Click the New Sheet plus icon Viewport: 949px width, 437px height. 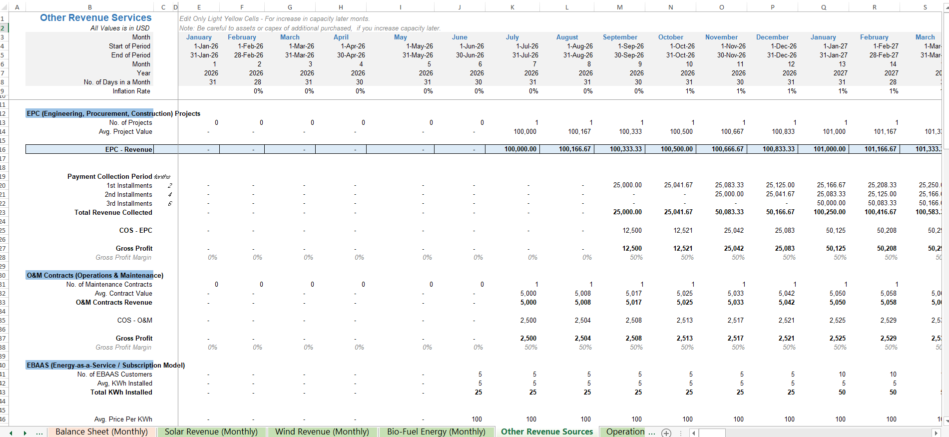coord(666,433)
